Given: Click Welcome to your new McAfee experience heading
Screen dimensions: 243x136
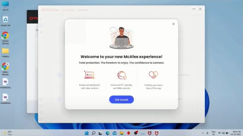Looking at the screenshot, I should coord(121,57).
